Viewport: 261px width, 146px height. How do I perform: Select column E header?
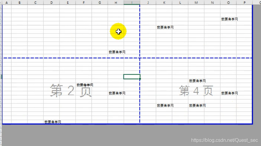(68, 2)
